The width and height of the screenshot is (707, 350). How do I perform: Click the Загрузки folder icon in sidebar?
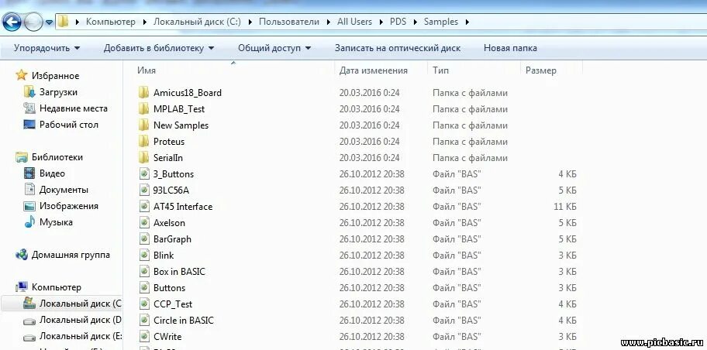click(29, 92)
